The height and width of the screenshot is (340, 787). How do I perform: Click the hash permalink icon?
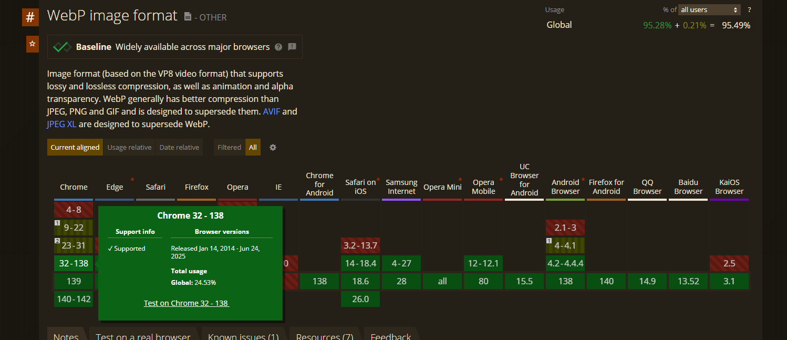(x=30, y=17)
